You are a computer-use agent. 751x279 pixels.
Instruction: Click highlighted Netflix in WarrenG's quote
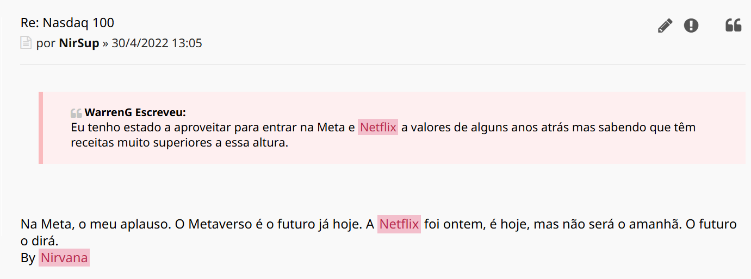(x=378, y=128)
